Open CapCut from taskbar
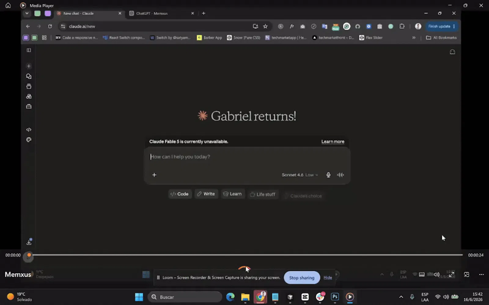The height and width of the screenshot is (305, 489). click(x=305, y=297)
